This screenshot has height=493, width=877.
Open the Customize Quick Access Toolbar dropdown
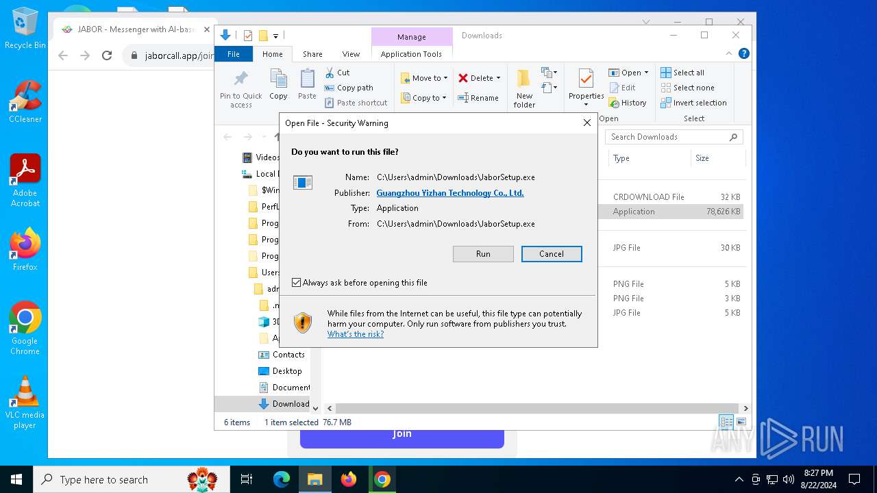click(x=275, y=36)
